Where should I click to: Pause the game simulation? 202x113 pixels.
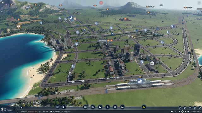point(180,112)
